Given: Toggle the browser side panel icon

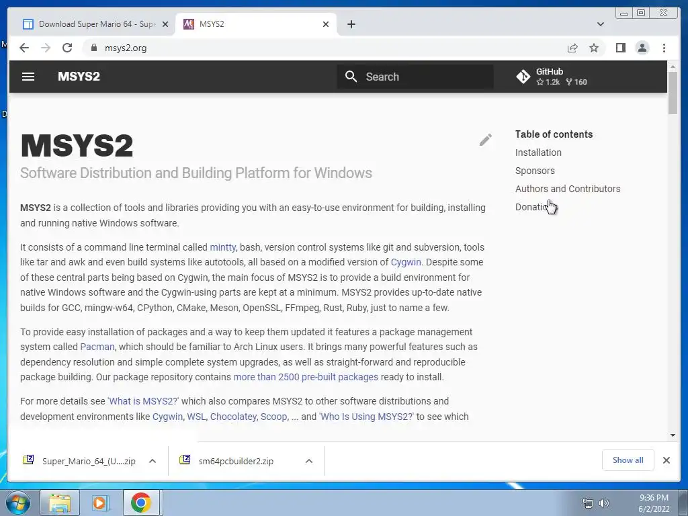Looking at the screenshot, I should tap(620, 48).
